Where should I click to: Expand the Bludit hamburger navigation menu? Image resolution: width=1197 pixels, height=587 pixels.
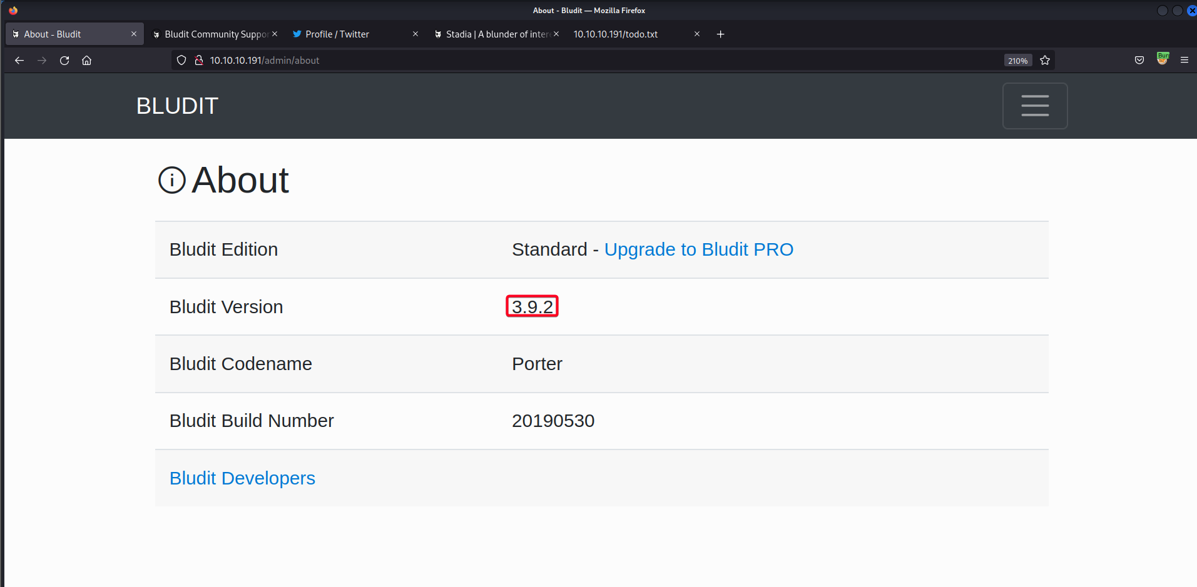pos(1035,106)
